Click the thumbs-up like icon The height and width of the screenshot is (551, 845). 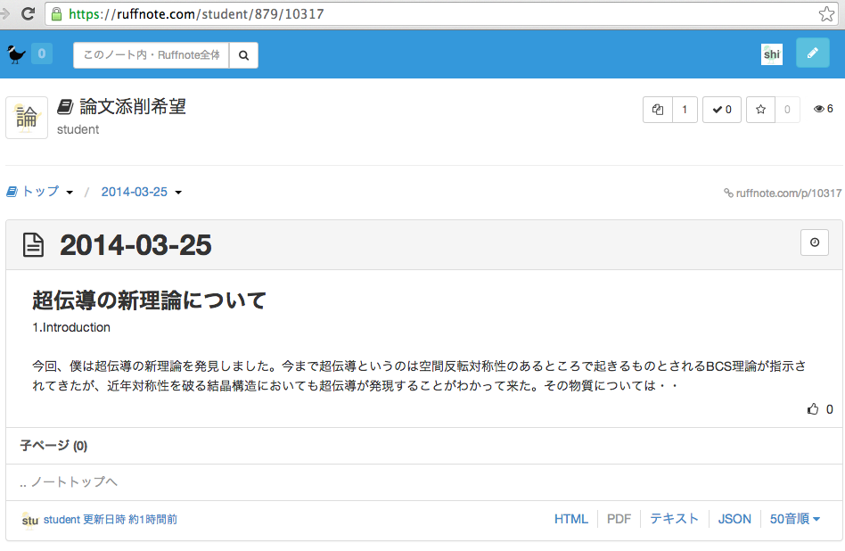[812, 409]
